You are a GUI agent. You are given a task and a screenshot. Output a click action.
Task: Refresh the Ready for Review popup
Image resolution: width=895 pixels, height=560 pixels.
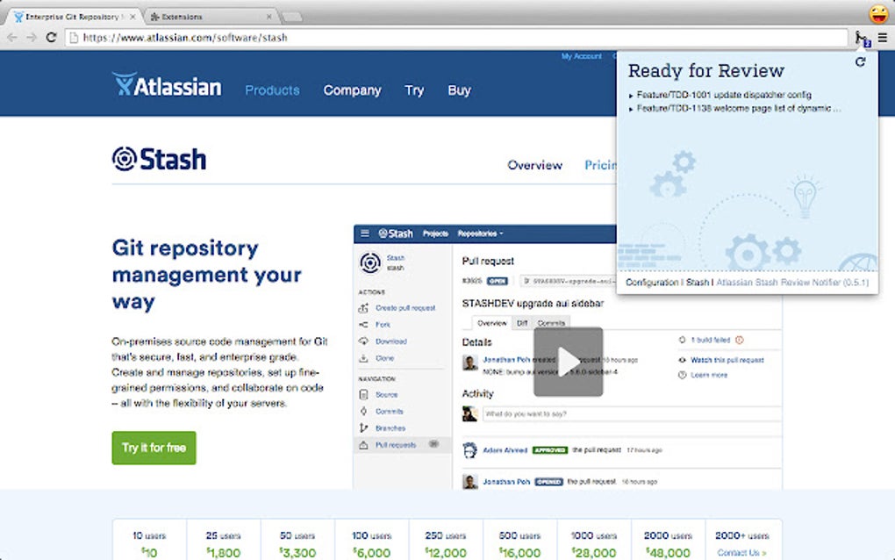[x=860, y=61]
